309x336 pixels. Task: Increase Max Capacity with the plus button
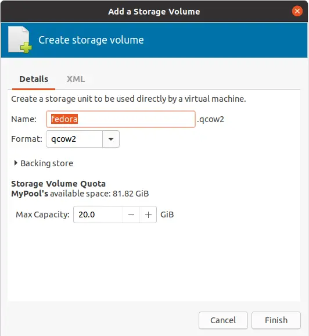point(148,215)
